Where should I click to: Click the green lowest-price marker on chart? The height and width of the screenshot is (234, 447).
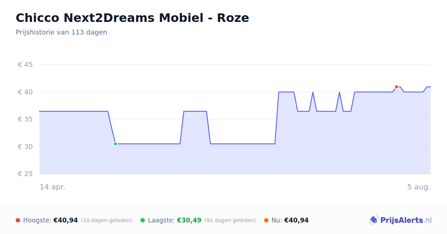click(115, 144)
